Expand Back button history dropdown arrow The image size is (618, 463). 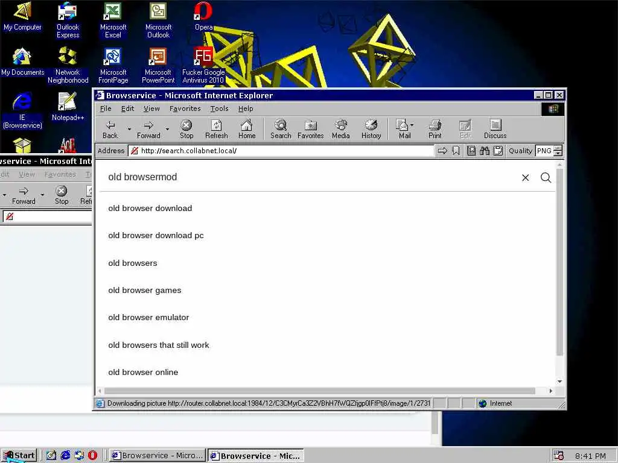129,129
